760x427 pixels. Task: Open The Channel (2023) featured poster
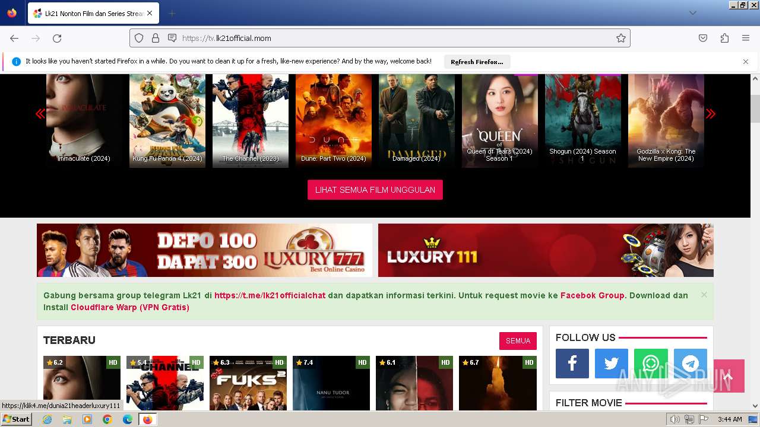[251, 120]
